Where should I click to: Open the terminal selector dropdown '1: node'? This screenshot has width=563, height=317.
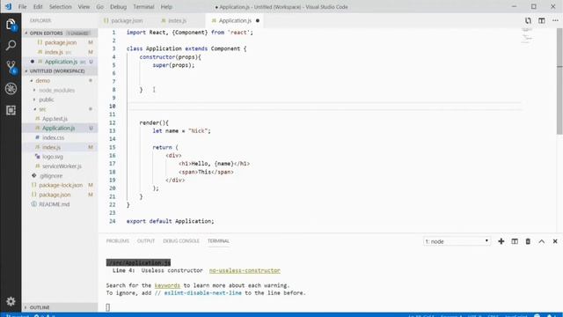point(457,241)
